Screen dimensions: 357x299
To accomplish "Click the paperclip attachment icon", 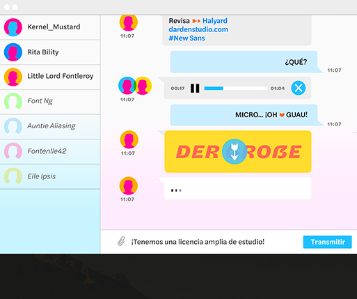I will [x=121, y=241].
